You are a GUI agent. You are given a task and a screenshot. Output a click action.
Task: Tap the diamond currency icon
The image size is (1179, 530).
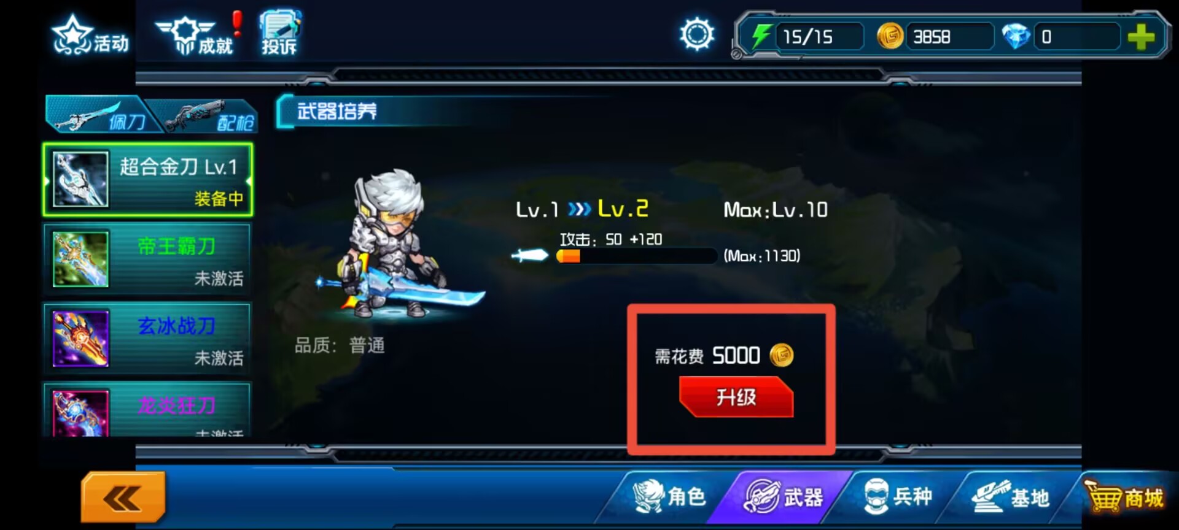point(1016,37)
